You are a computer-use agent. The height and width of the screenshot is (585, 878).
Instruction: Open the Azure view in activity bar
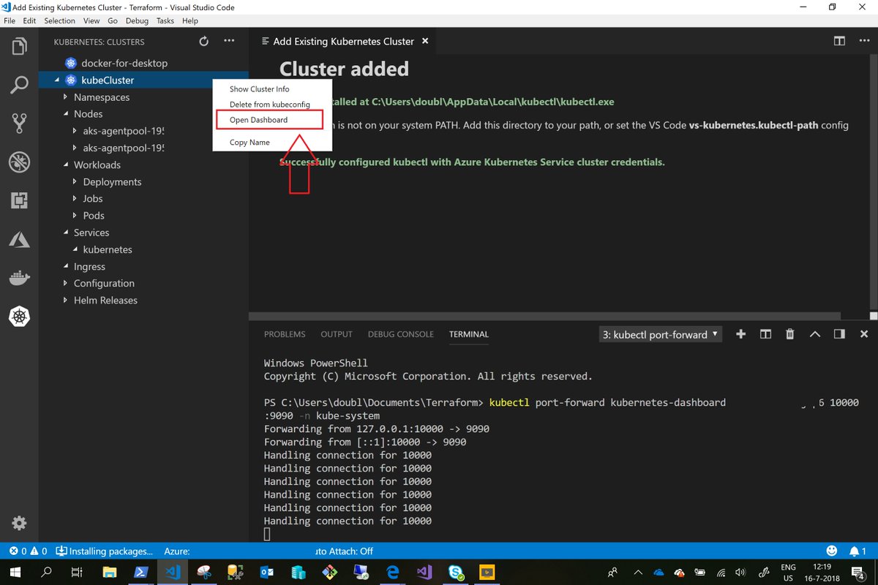(19, 238)
